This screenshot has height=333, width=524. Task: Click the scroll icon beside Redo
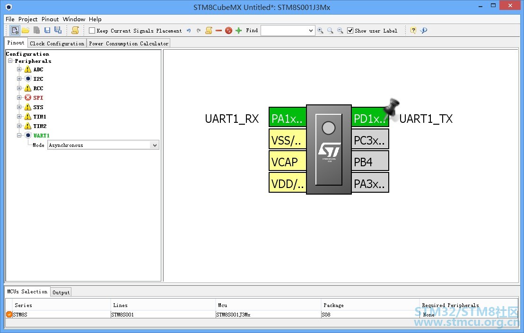(209, 31)
